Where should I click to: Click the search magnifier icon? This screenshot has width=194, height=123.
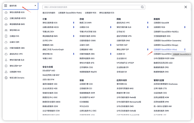142,7
